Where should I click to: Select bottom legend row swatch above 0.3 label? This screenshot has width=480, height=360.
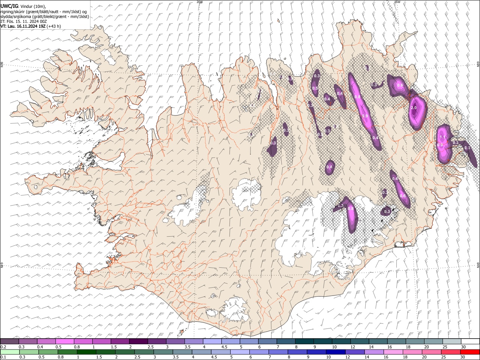(x=29, y=352)
